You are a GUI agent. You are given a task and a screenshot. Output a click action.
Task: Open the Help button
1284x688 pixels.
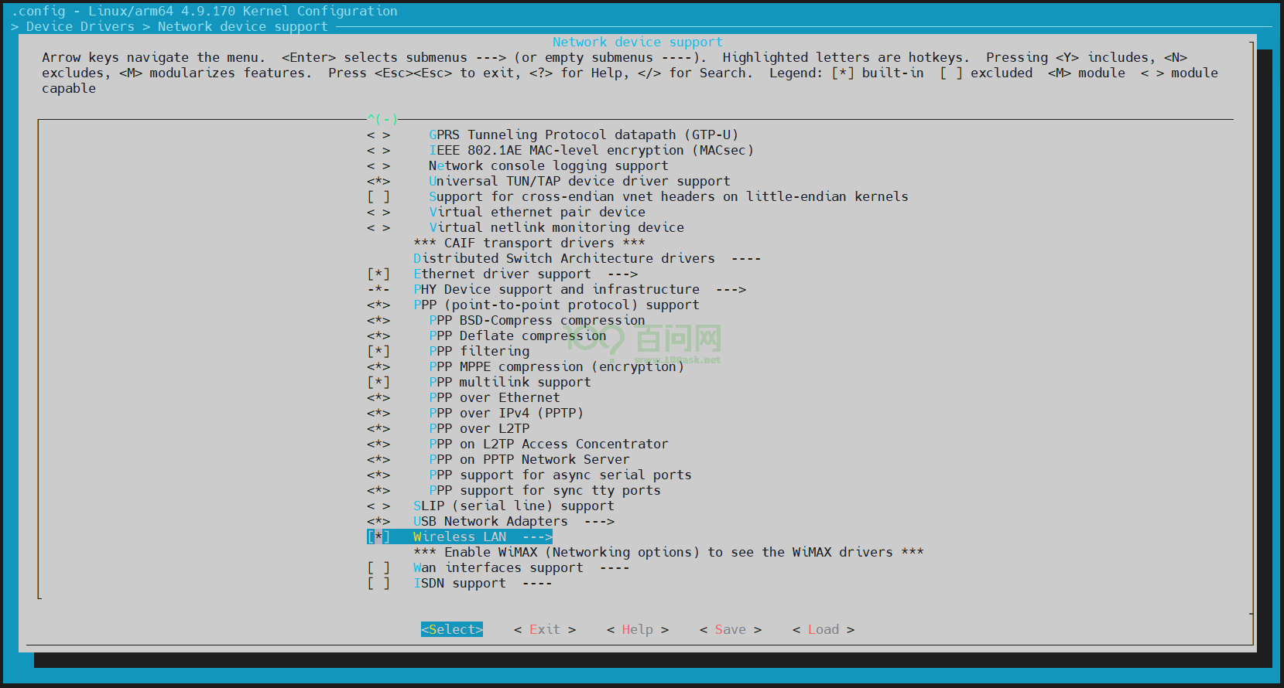point(637,629)
